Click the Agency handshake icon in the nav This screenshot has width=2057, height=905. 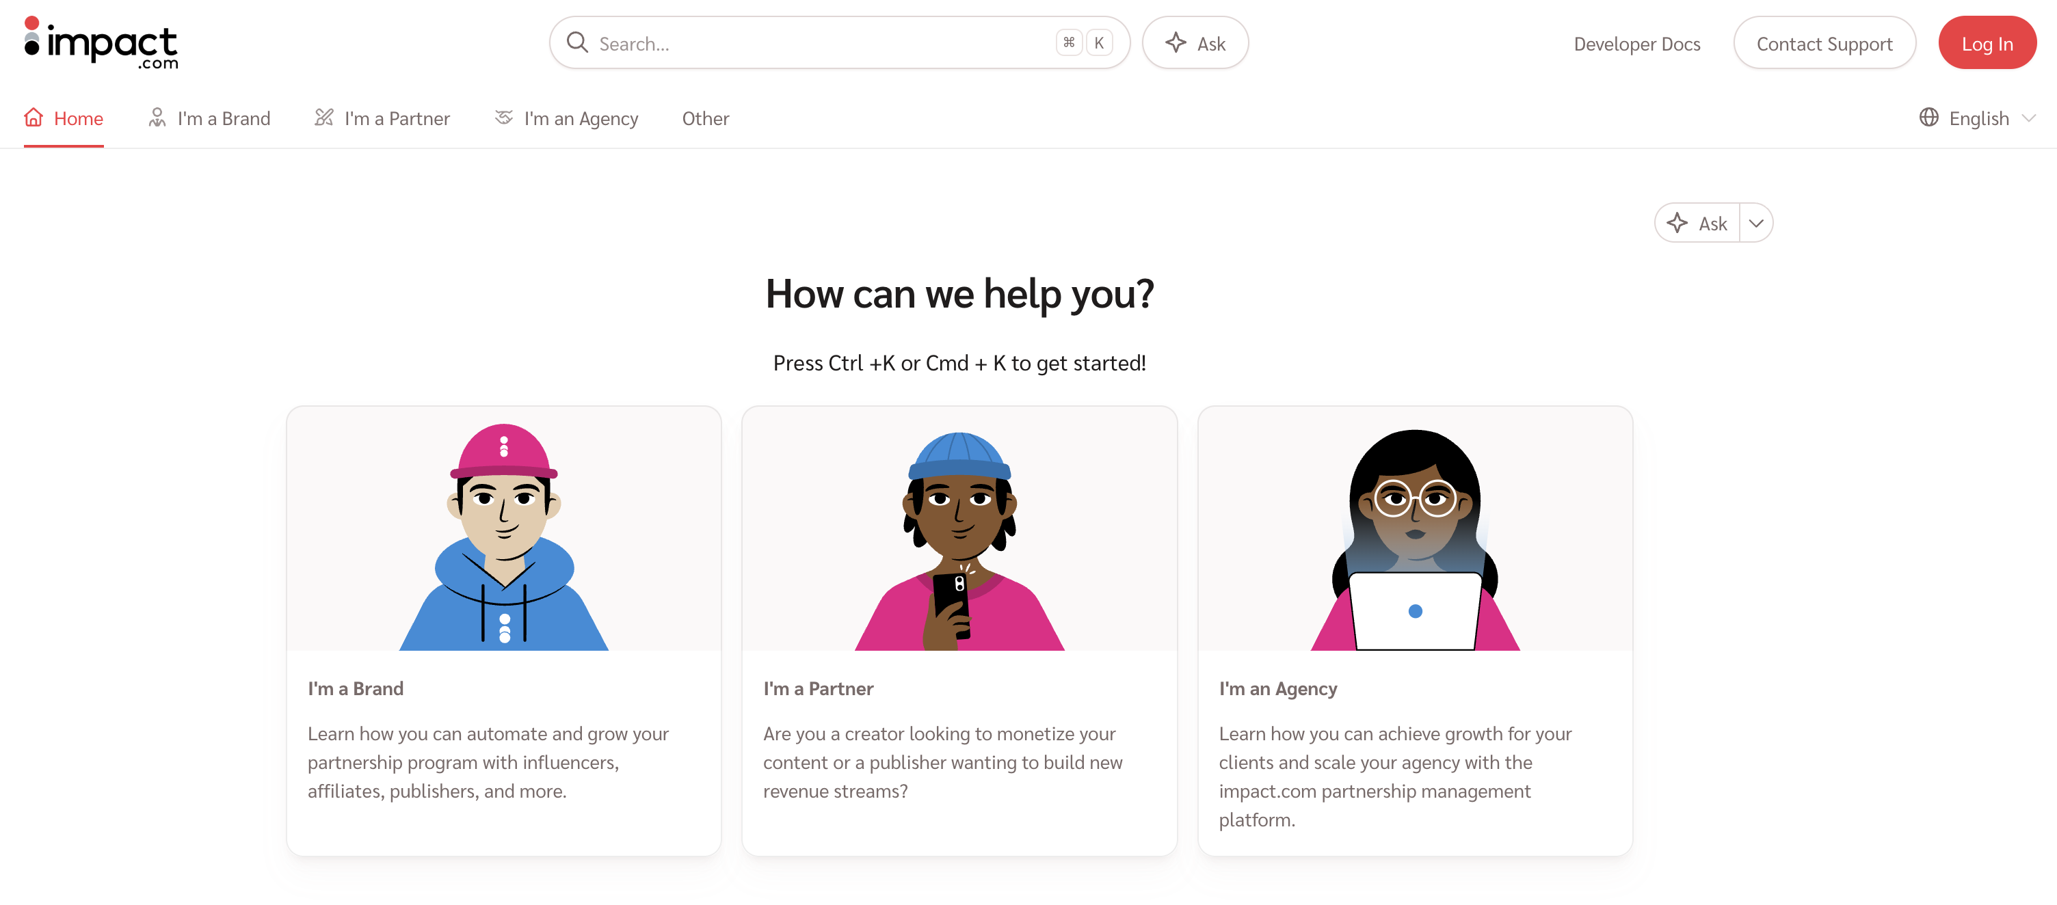coord(503,118)
